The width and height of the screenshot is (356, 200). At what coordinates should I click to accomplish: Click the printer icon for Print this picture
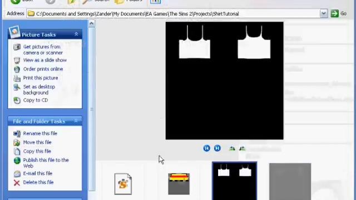pos(17,78)
